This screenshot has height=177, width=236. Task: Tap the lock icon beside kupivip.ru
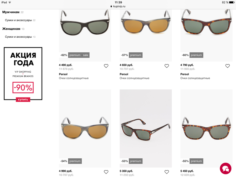point(111,6)
